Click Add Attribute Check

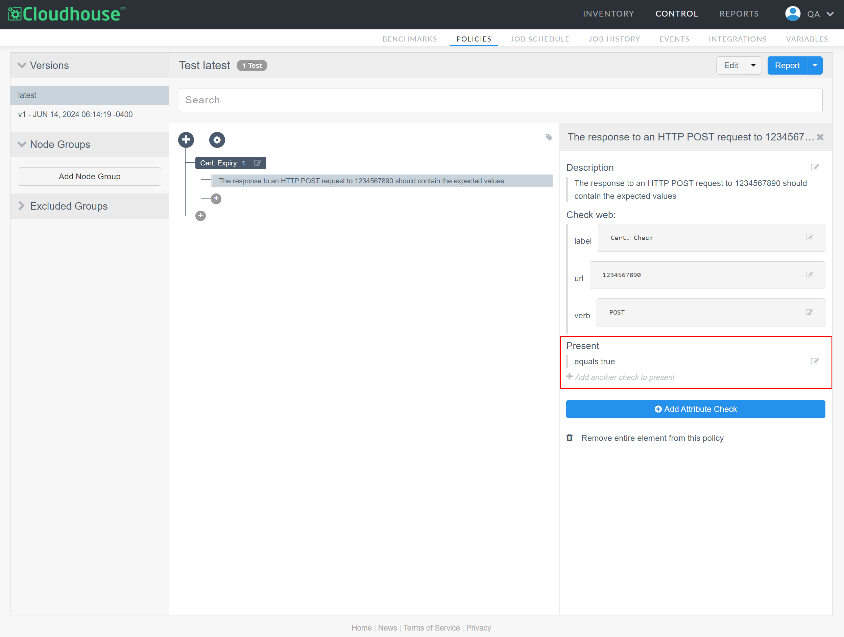[x=695, y=409]
